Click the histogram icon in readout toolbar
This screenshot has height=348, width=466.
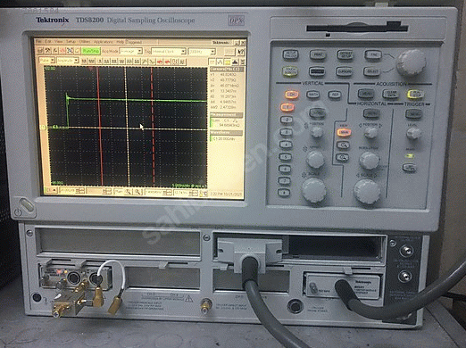[235, 62]
